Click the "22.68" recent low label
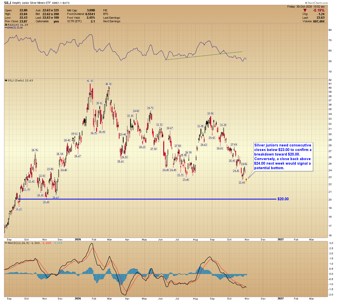338x301 pixels. coord(242,183)
